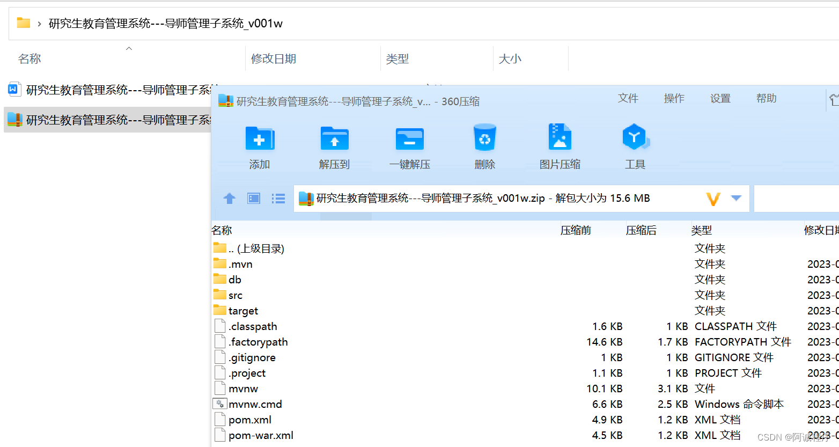This screenshot has width=839, height=447.
Task: Click the Explorer breadcrumb folder name
Action: pyautogui.click(x=166, y=24)
